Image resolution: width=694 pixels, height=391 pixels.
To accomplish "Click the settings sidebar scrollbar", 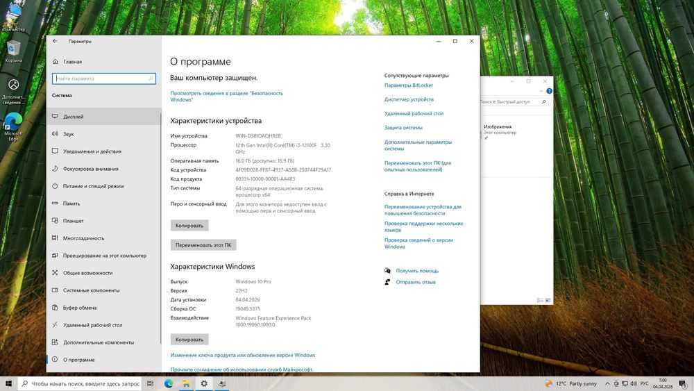I will (x=161, y=227).
